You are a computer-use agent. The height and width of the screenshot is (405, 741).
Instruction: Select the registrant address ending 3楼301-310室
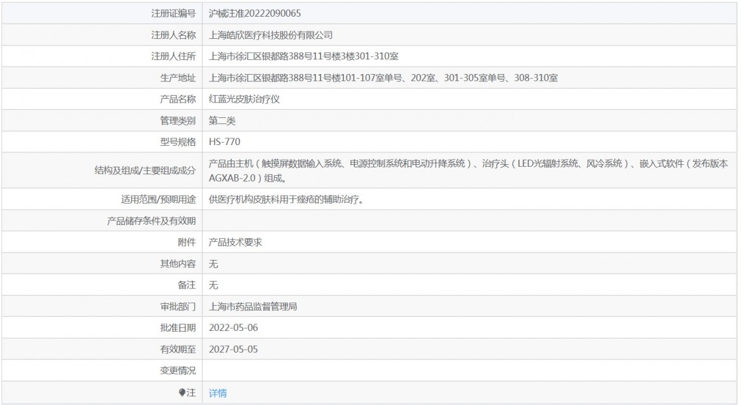coord(304,56)
